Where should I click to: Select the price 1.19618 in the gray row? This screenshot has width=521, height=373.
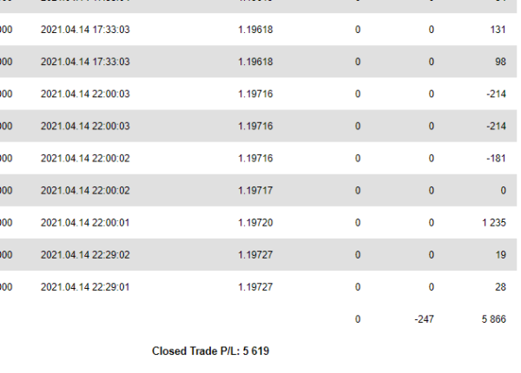pos(255,62)
